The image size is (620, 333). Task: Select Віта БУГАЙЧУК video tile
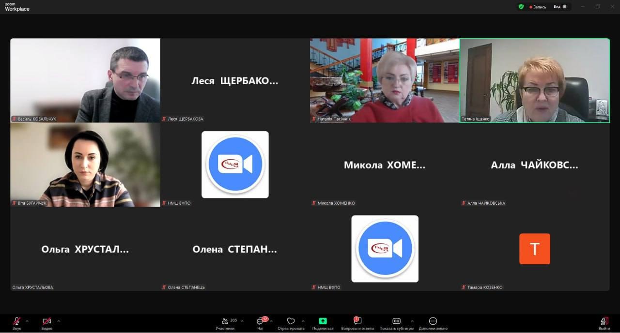point(85,165)
